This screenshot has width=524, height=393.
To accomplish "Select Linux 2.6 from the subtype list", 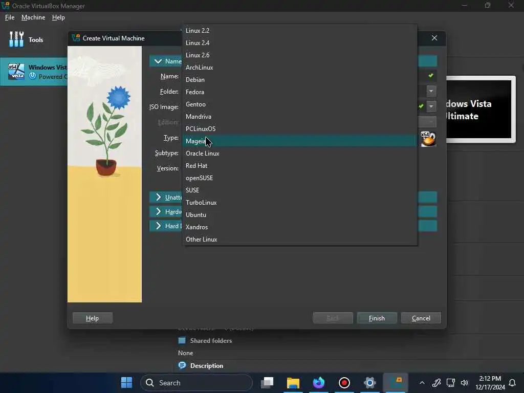I will [x=299, y=55].
